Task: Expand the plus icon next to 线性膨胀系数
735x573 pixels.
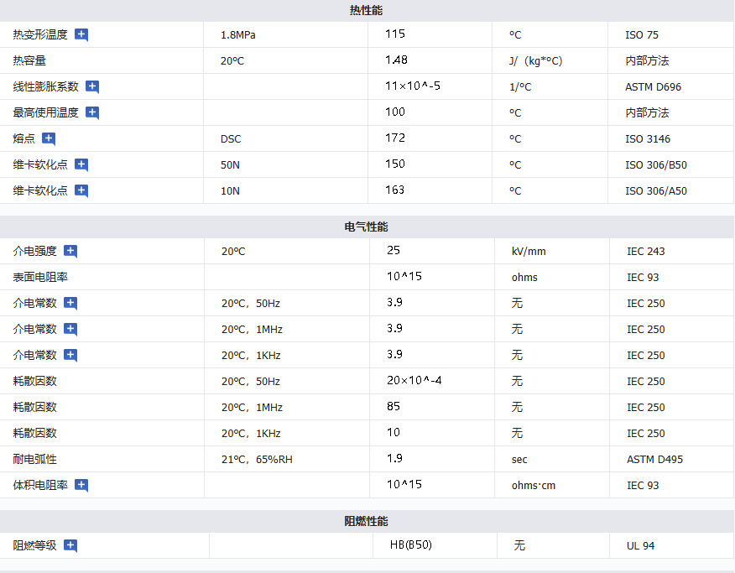Action: point(92,86)
